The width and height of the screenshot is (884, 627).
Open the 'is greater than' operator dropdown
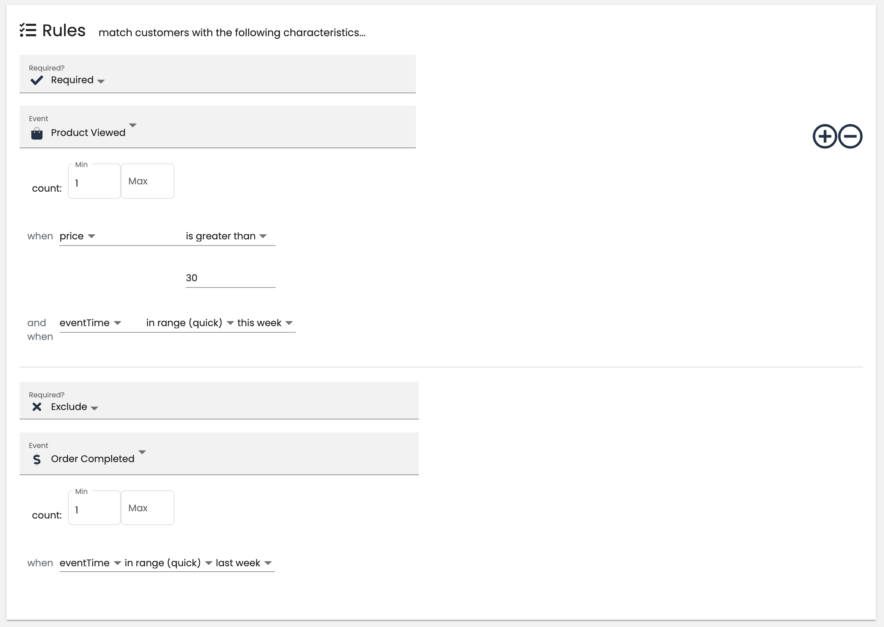[x=263, y=236]
